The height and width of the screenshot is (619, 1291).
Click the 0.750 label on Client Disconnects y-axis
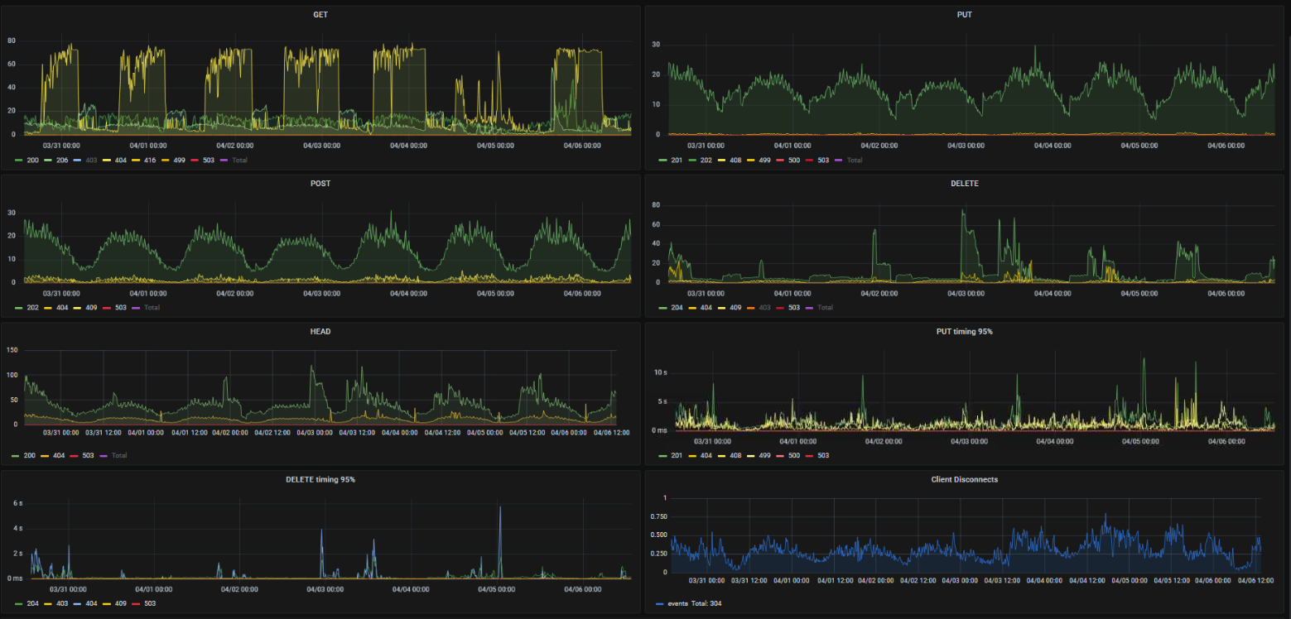coord(658,516)
